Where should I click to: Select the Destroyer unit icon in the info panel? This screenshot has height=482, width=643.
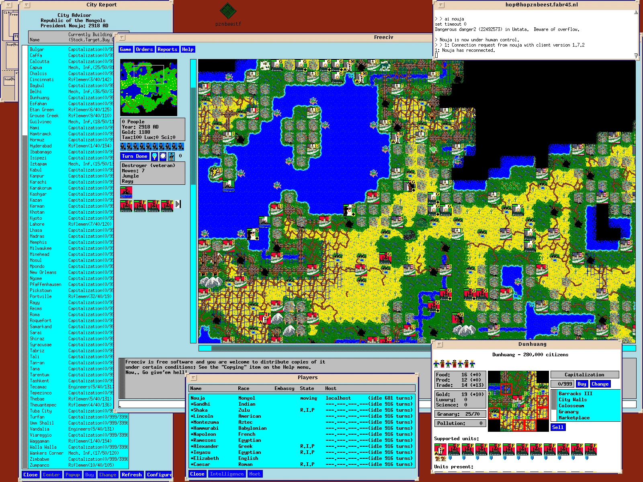pyautogui.click(x=126, y=192)
